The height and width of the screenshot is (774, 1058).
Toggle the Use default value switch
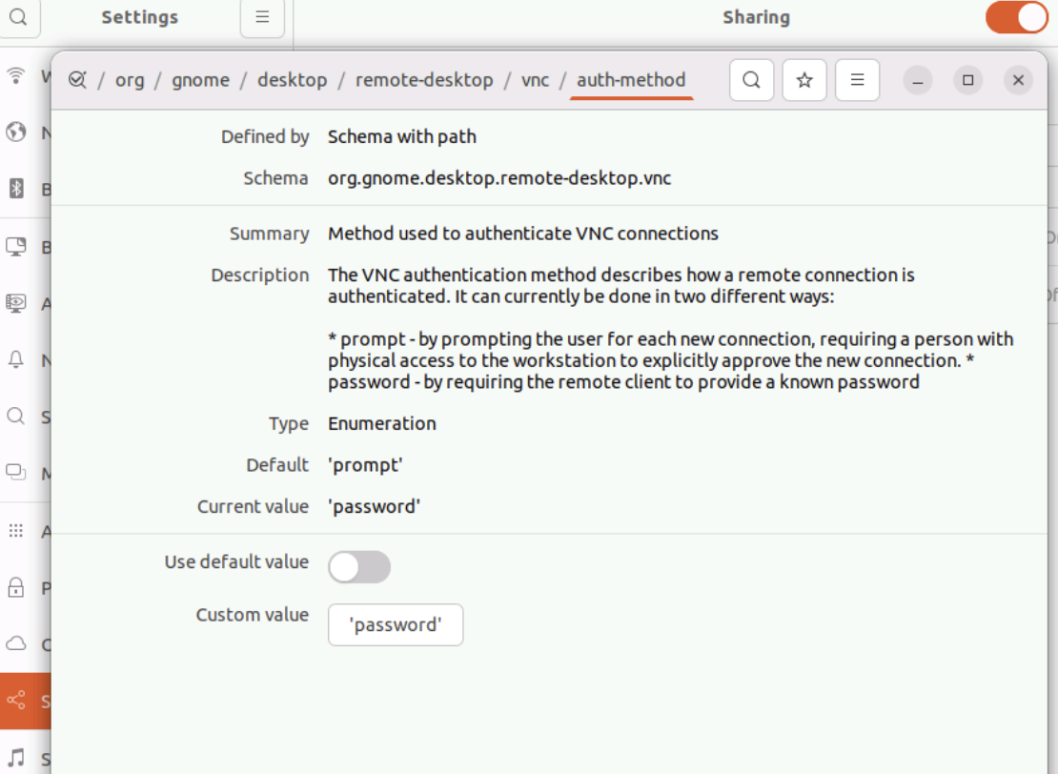coord(359,566)
